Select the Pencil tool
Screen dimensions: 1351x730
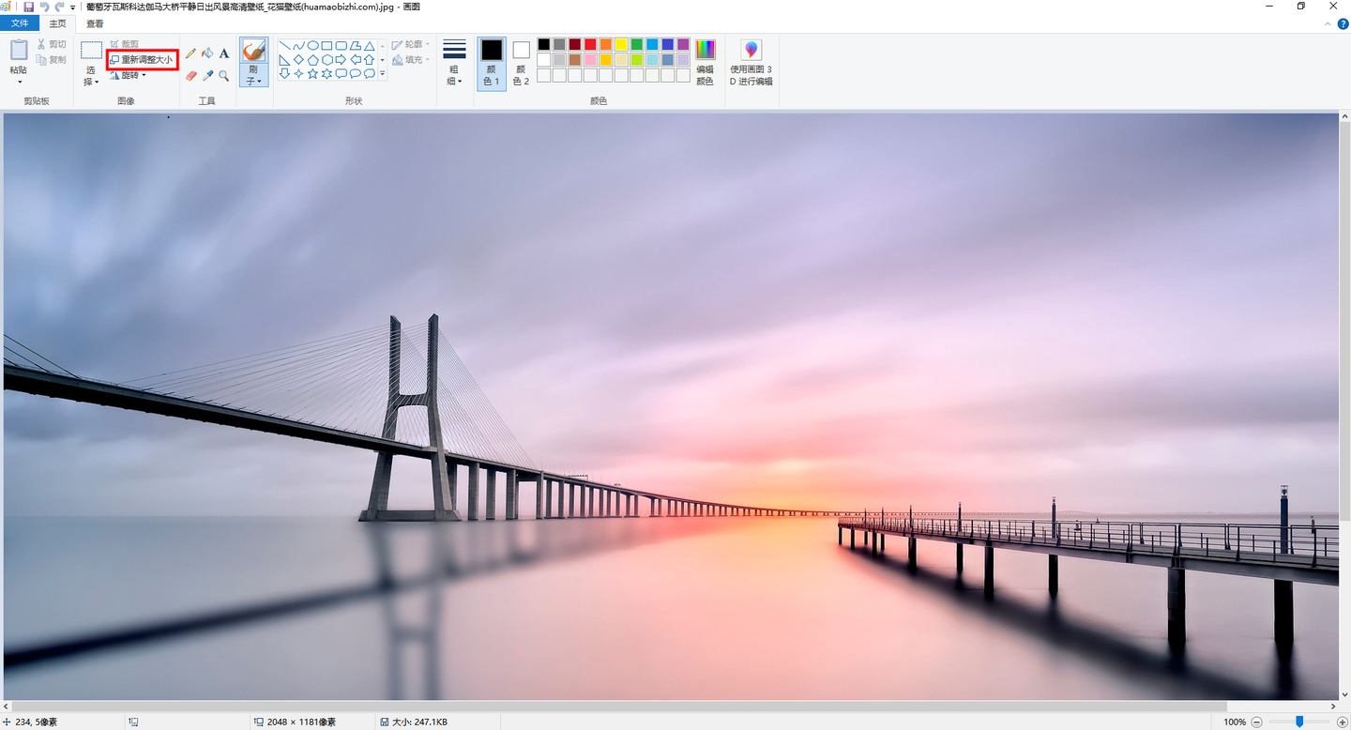coord(191,53)
